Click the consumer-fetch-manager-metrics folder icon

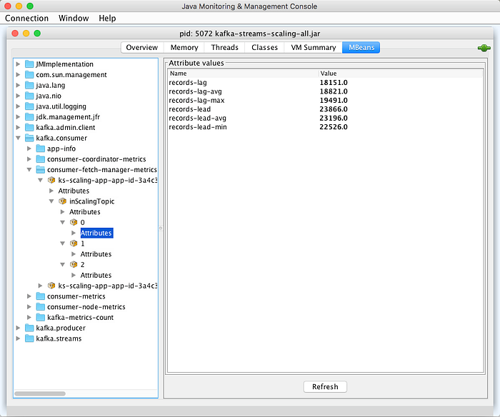tap(41, 169)
